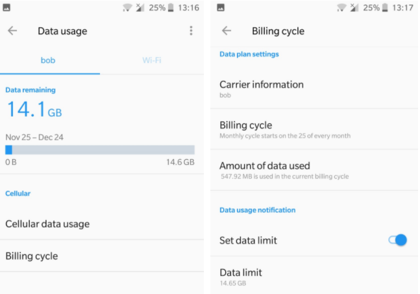
Task: Tap the 14.1 GB data remaining value
Action: 34,110
